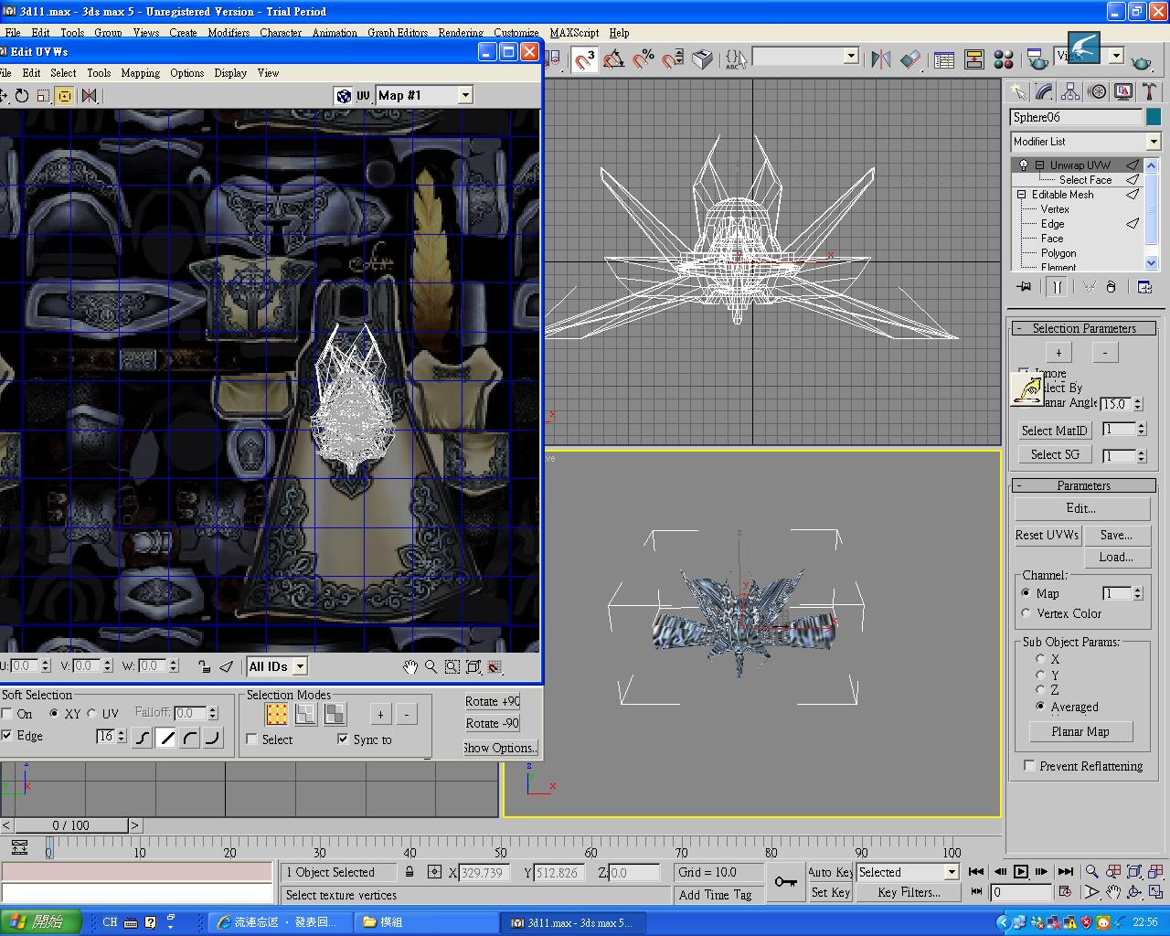Select vertex sub-object selection mode icon
1170x936 pixels.
pos(277,713)
